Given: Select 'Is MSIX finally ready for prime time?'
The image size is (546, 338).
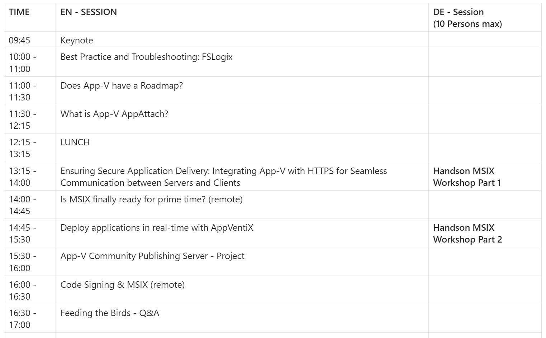Looking at the screenshot, I should (151, 199).
